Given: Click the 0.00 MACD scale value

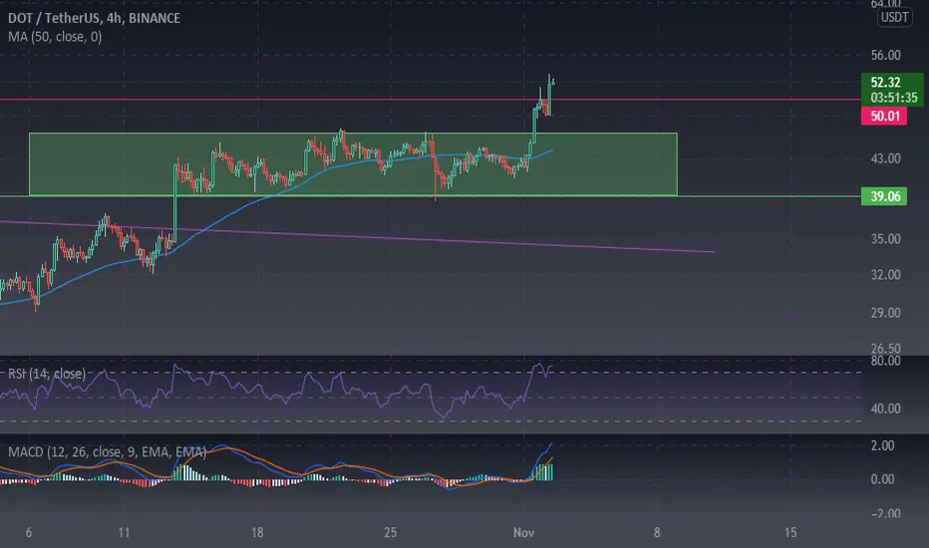Looking at the screenshot, I should [882, 479].
